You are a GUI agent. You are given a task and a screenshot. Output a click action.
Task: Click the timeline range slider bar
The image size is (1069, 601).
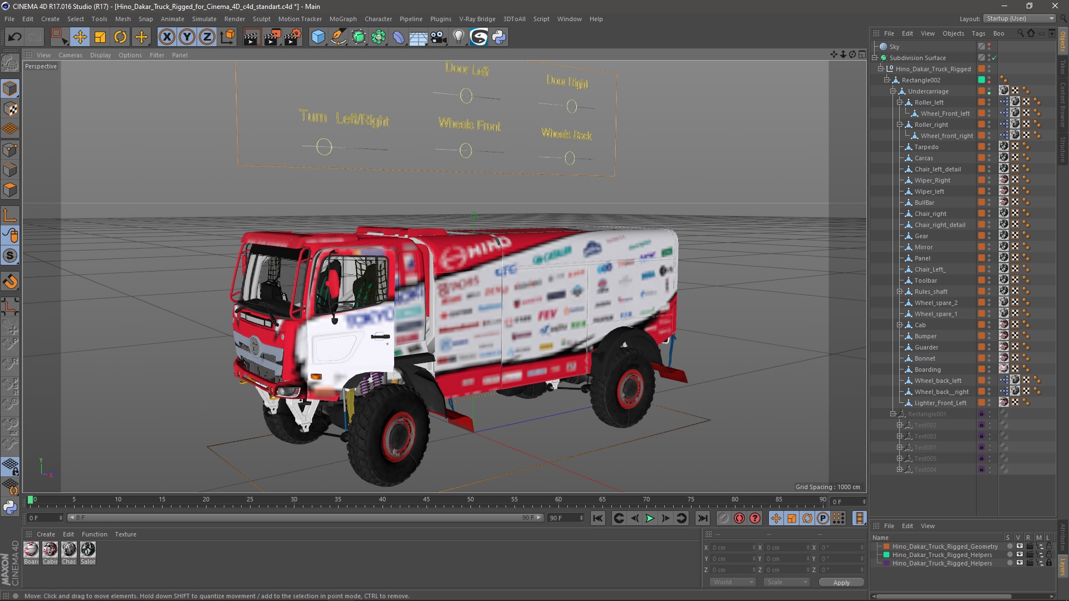pos(305,518)
